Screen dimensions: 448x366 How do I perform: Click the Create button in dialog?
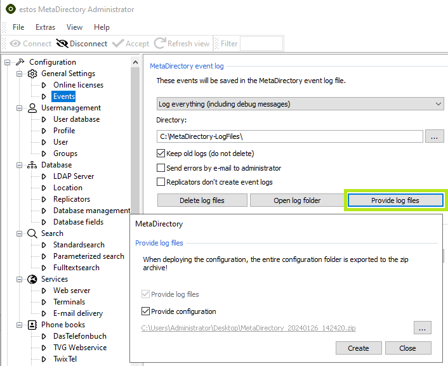(x=358, y=348)
